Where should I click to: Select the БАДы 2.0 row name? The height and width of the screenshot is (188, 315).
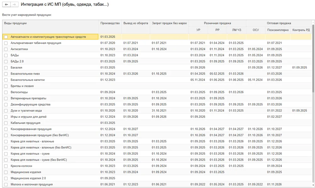click(x=17, y=61)
